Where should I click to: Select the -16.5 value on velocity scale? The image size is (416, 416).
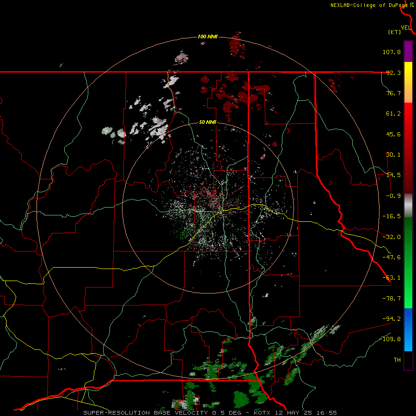click(392, 216)
